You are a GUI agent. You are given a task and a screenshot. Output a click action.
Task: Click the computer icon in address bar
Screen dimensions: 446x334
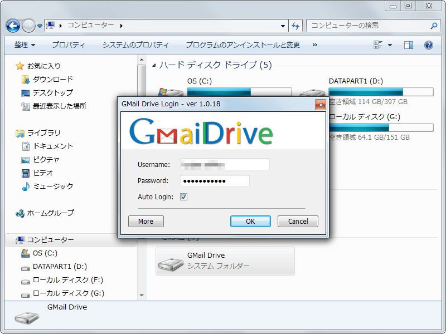tap(50, 26)
